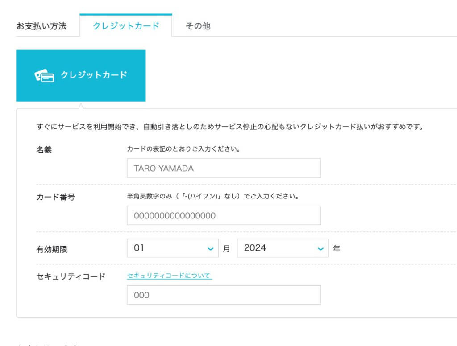The image size is (457, 346).
Task: Open the expiry year dropdown showing 2024
Action: tap(283, 248)
